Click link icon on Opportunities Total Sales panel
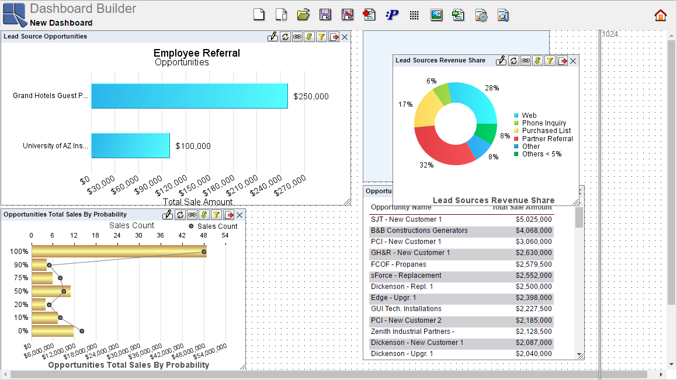The height and width of the screenshot is (380, 677). (192, 215)
